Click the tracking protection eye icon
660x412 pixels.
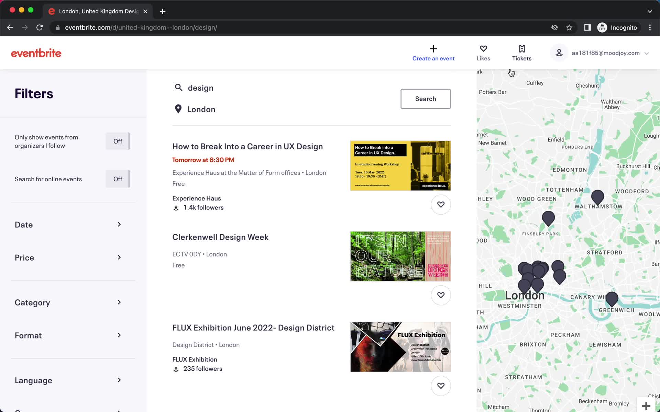tap(554, 27)
